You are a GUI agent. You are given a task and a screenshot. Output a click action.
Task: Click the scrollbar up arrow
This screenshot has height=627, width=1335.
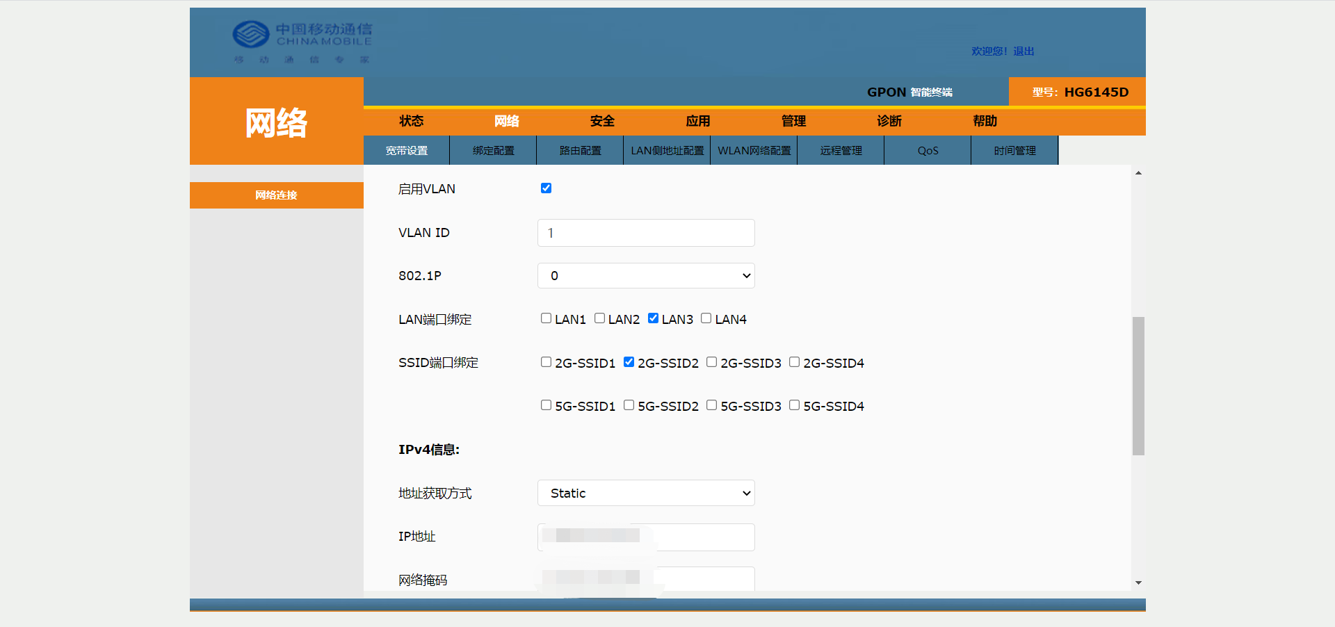click(1138, 172)
